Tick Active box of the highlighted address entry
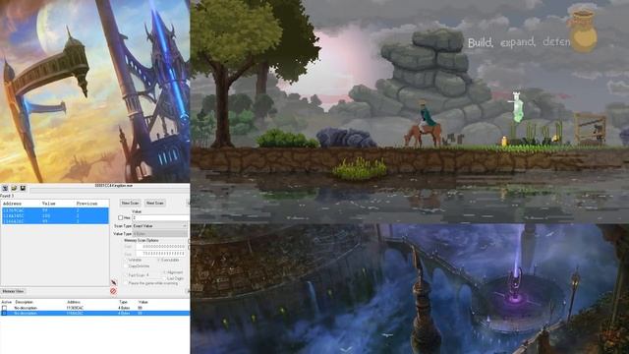Screen dimensions: 629x354 point(4,313)
